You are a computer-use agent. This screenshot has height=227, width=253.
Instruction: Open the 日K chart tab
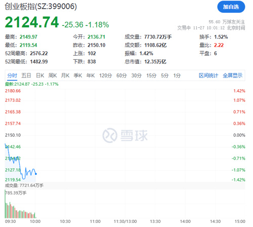[x=40, y=75]
